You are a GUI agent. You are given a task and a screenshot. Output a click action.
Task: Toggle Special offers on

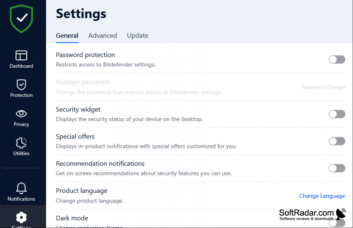337,141
